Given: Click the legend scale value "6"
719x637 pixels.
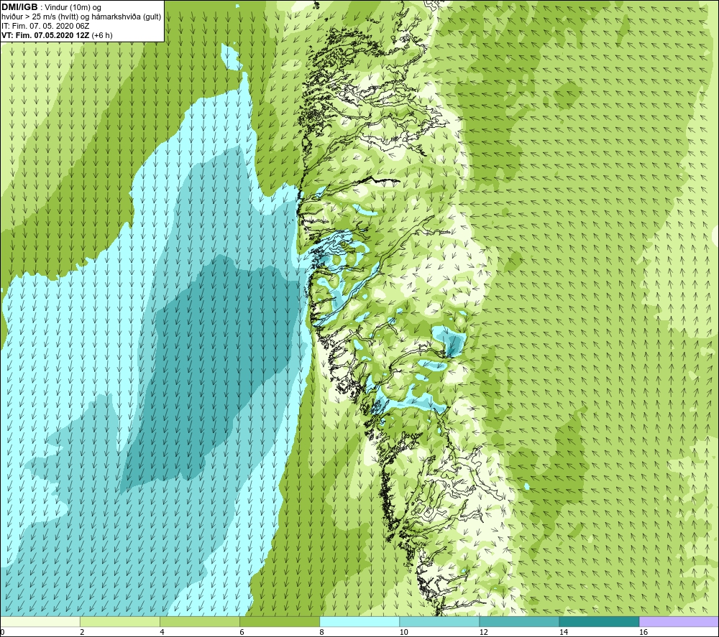Looking at the screenshot, I should (x=242, y=633).
